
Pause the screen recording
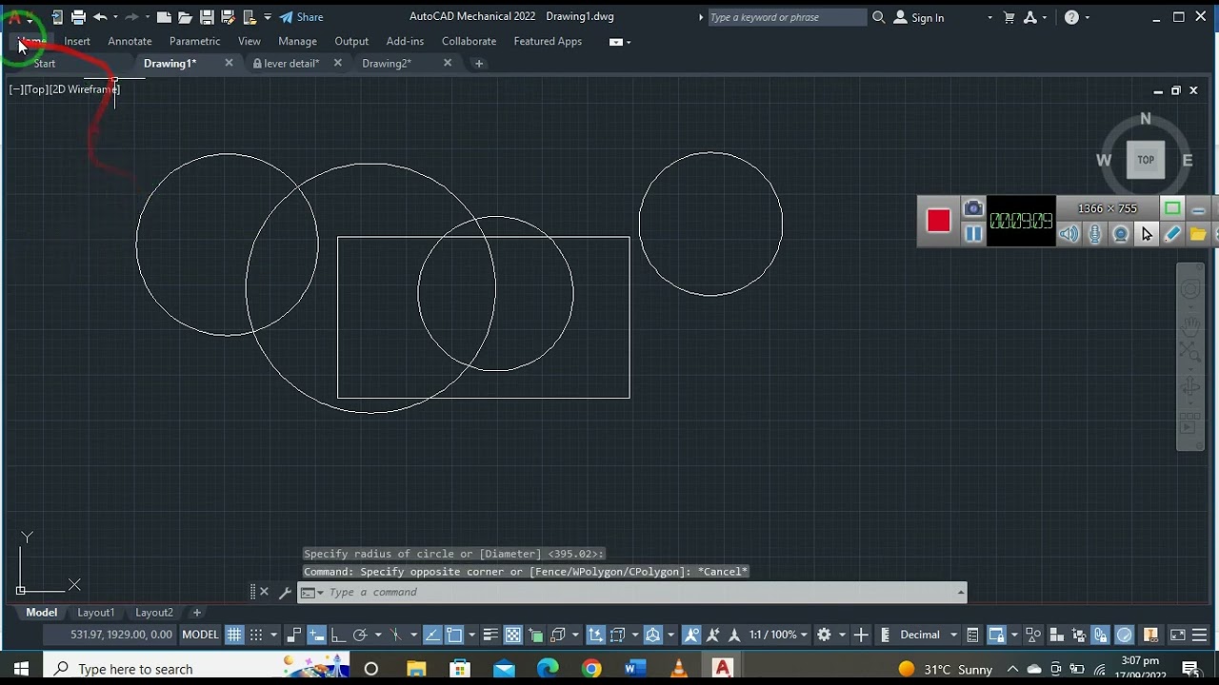click(x=973, y=234)
